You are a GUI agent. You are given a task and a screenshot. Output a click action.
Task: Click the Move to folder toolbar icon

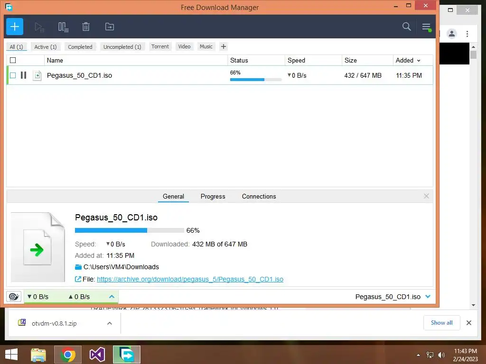tap(110, 27)
